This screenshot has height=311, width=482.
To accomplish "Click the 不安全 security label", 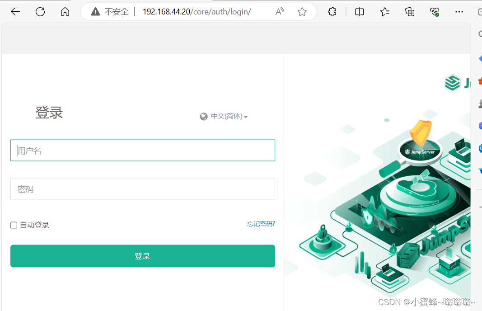I will (x=117, y=12).
